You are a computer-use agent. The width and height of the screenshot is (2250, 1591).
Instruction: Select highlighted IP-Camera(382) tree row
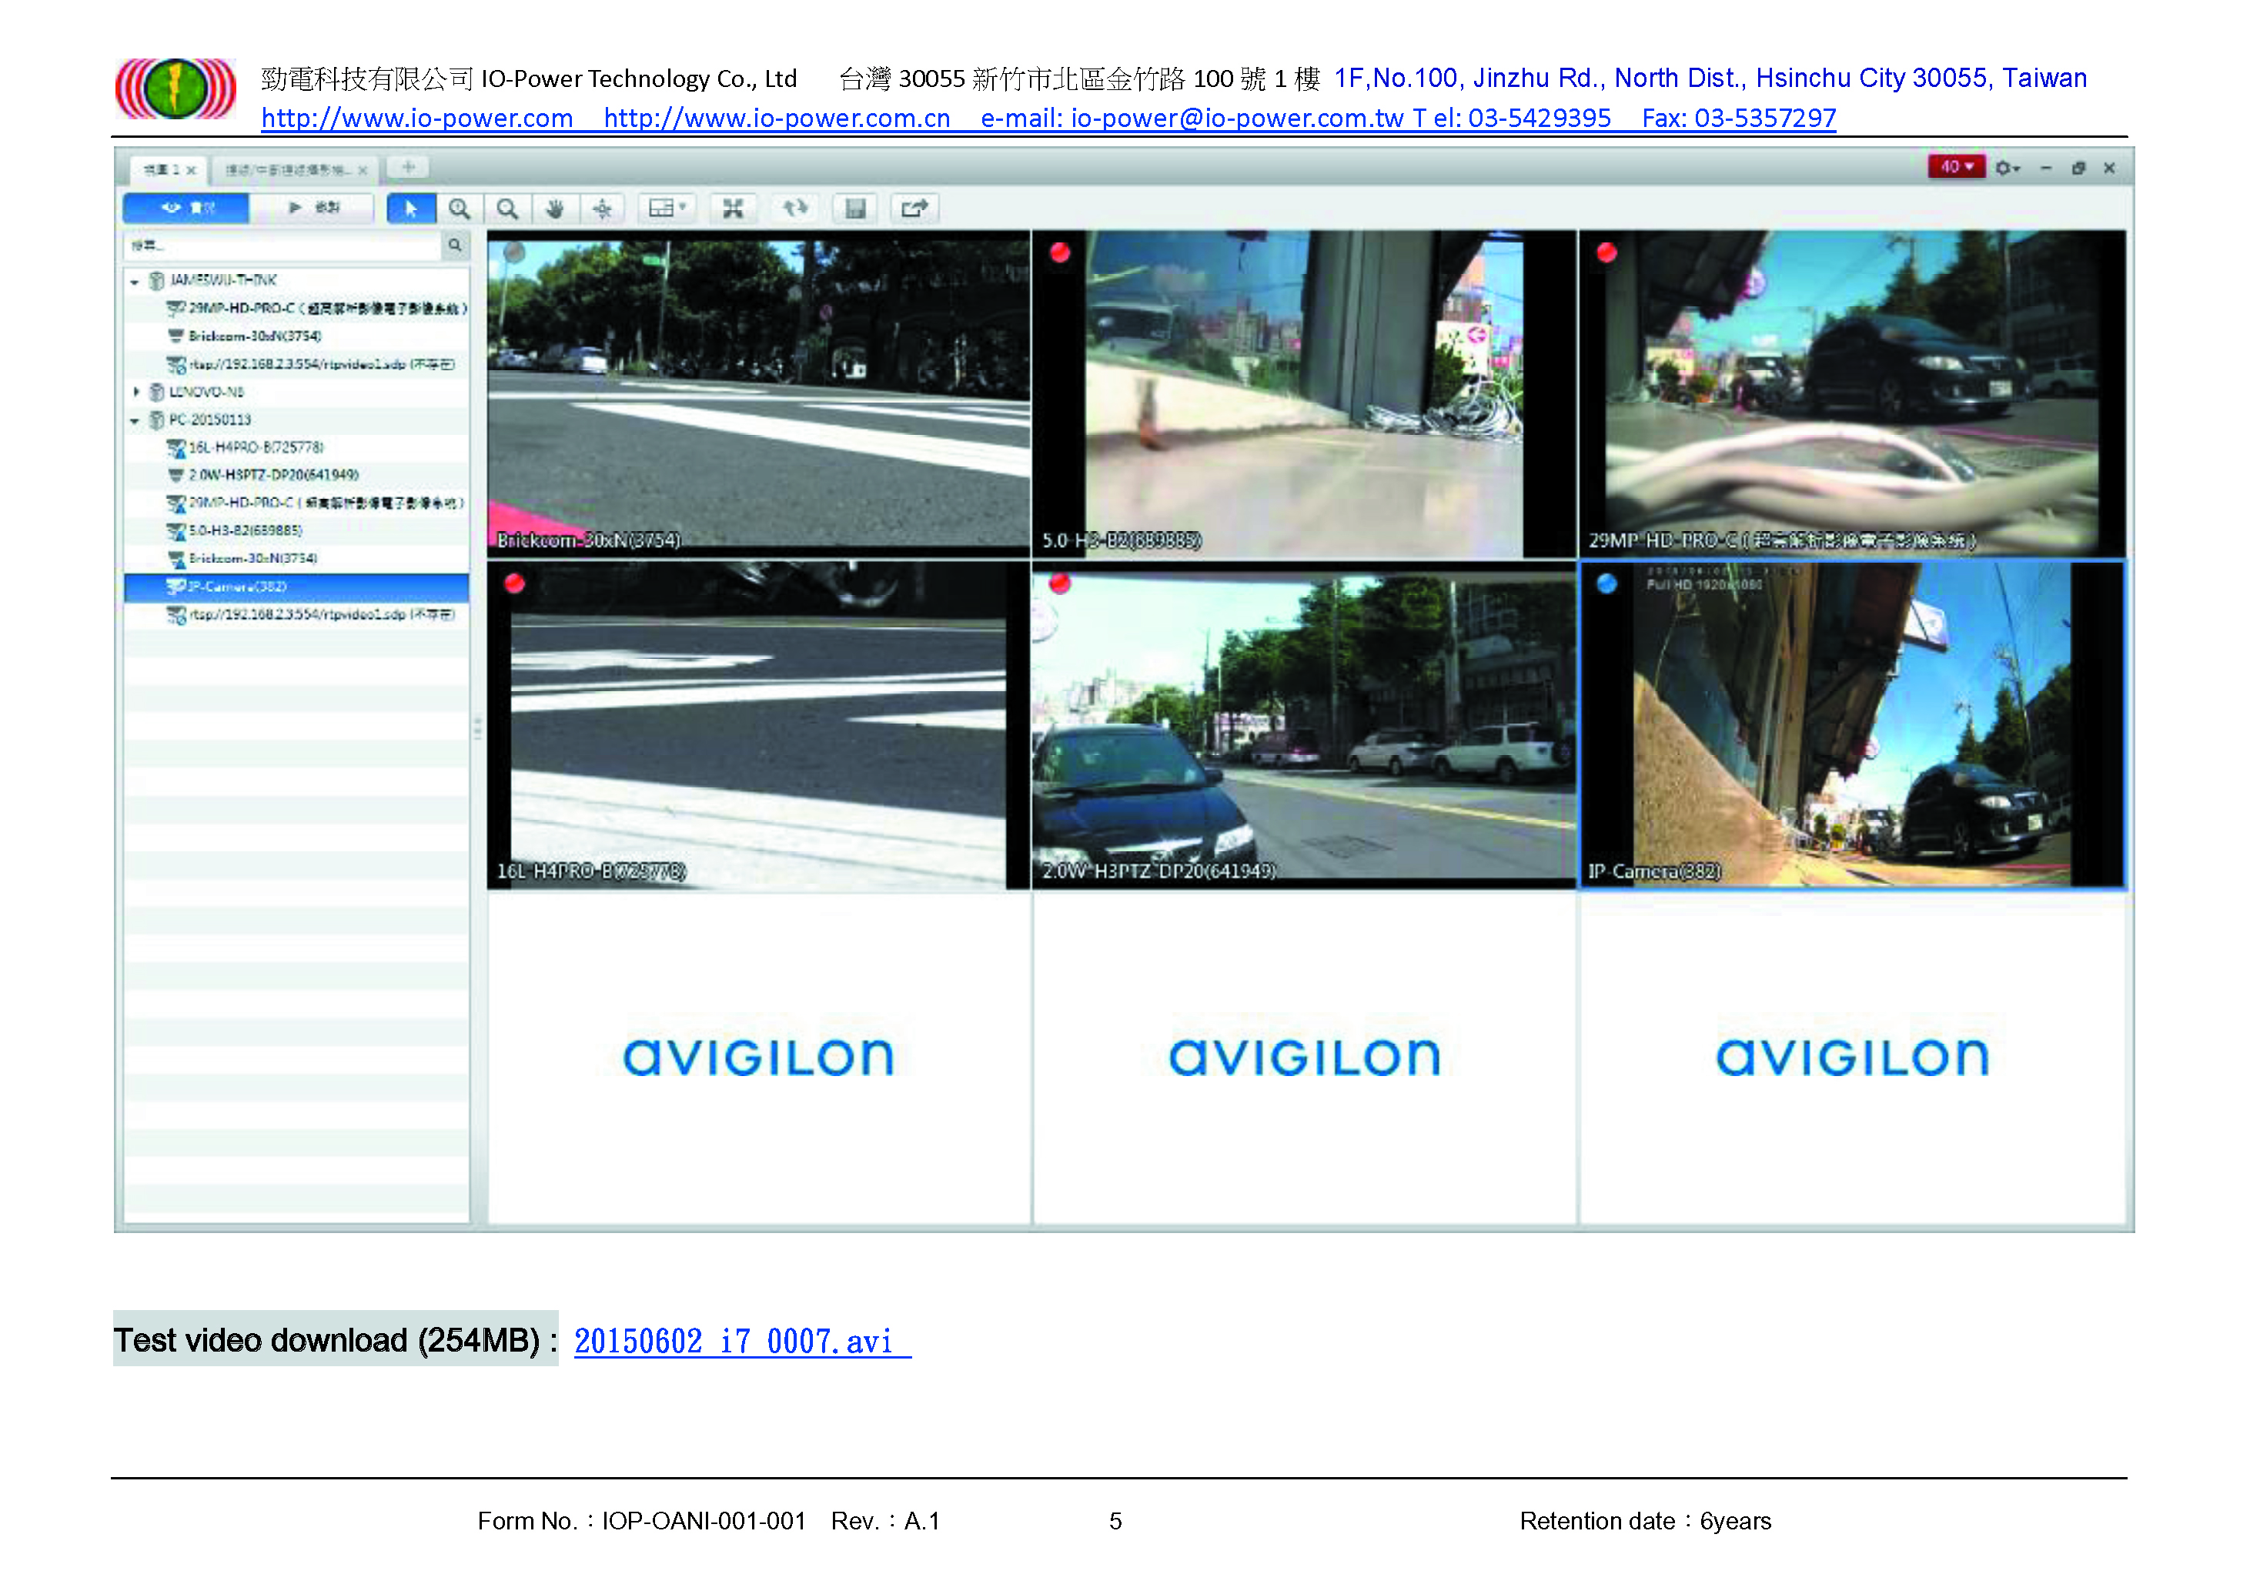(297, 588)
